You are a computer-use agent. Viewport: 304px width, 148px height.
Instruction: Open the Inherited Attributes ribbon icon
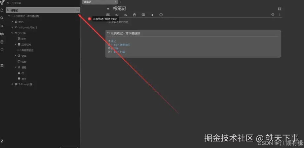point(126,15)
